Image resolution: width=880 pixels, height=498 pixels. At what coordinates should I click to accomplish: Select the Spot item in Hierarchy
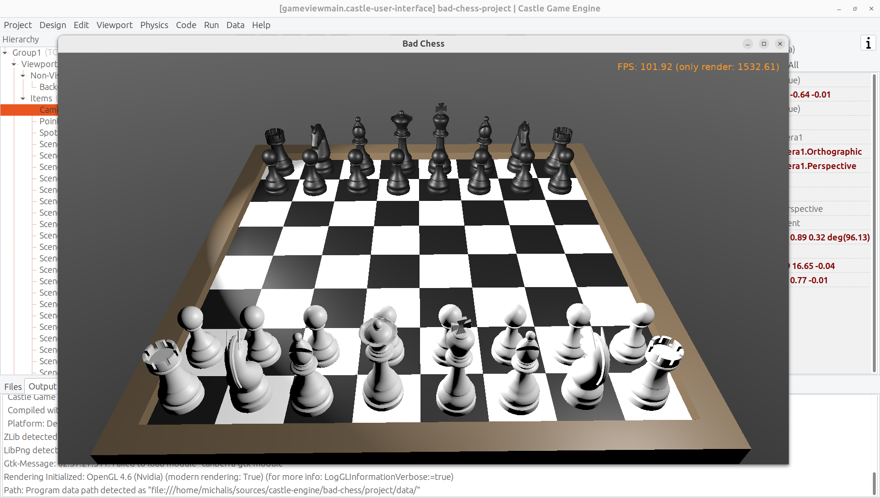tap(48, 132)
